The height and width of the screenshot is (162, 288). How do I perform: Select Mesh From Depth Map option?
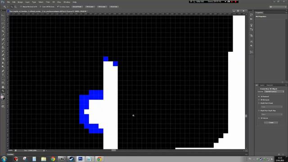tap(259, 111)
